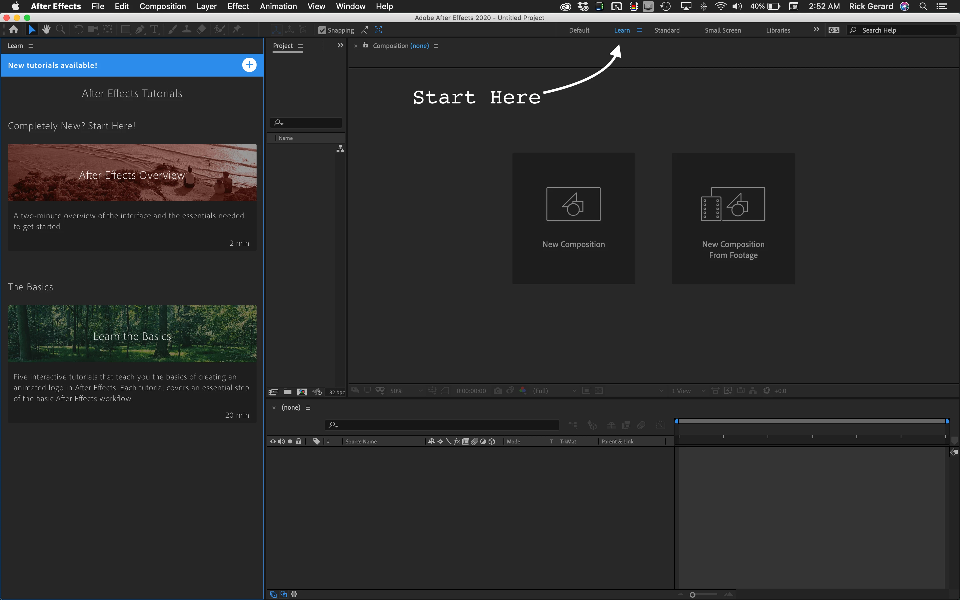Toggle the lock column switch in timeline
The width and height of the screenshot is (960, 600).
(x=299, y=441)
